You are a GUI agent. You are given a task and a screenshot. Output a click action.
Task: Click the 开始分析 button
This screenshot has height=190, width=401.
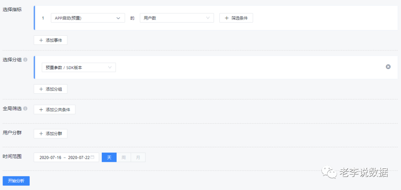[16, 181]
